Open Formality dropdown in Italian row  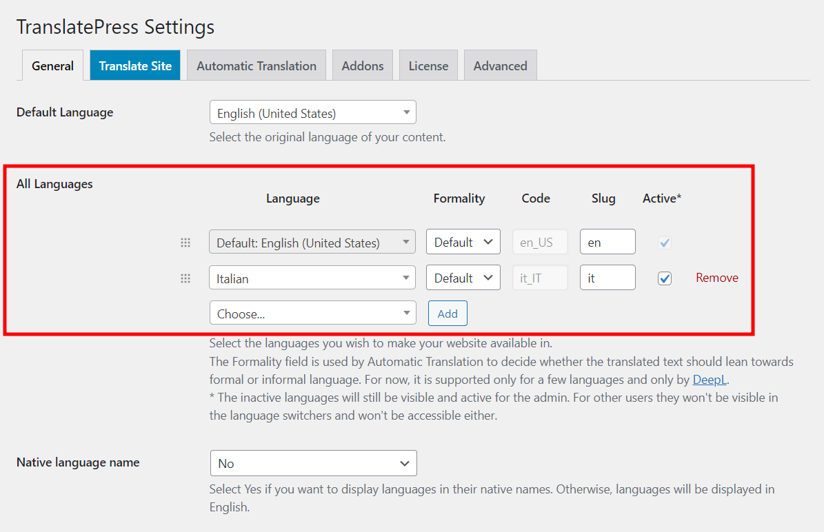point(463,277)
